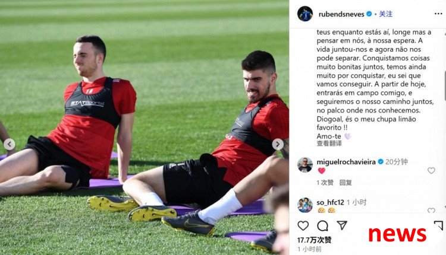Open comments via speech bubble icon

pyautogui.click(x=322, y=226)
